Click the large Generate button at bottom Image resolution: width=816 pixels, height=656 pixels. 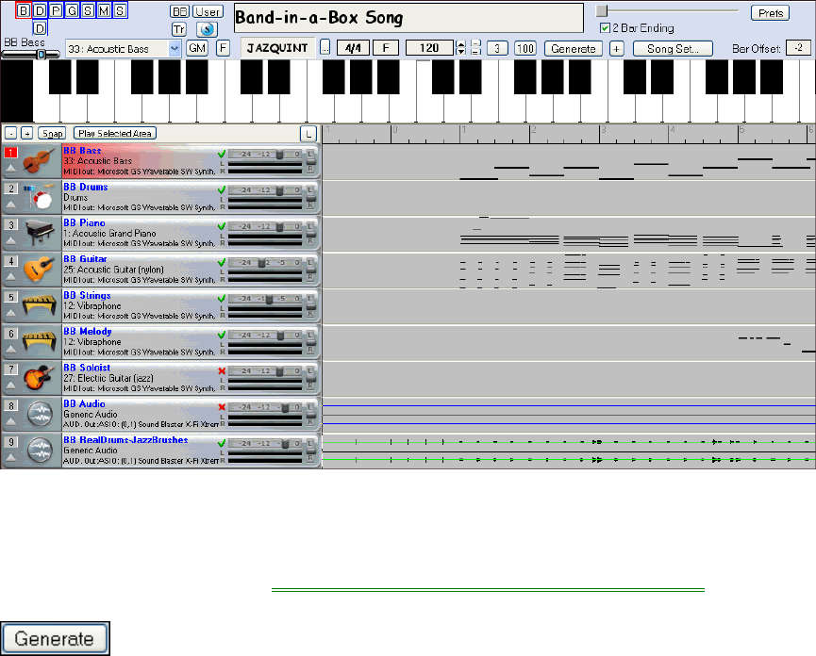point(55,638)
